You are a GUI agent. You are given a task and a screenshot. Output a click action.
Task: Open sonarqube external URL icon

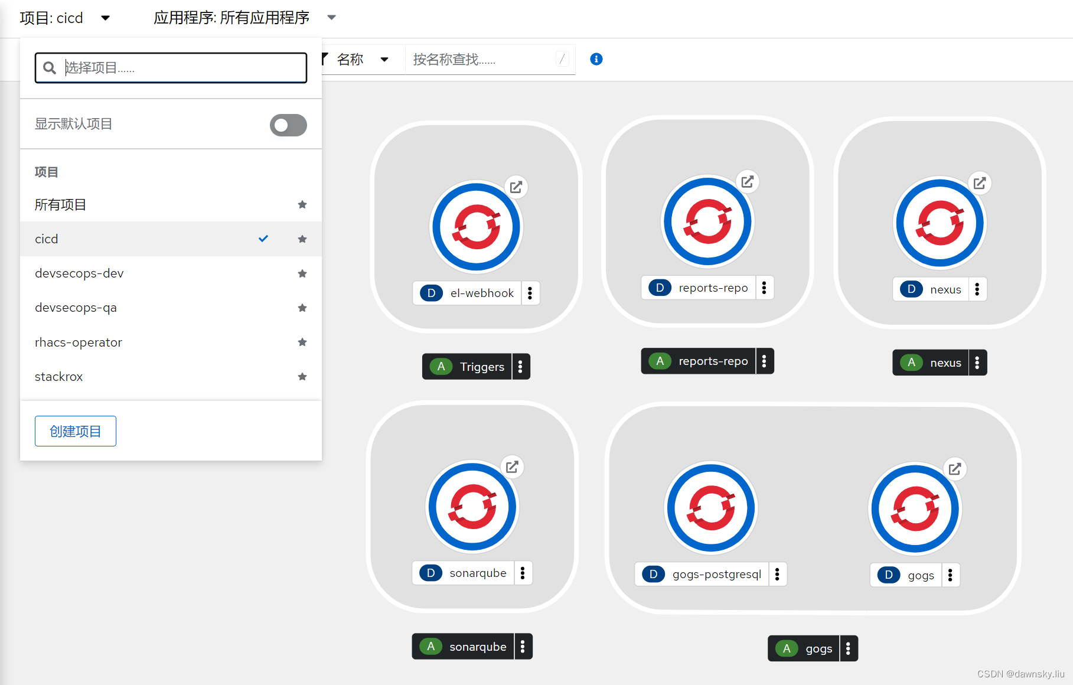512,467
